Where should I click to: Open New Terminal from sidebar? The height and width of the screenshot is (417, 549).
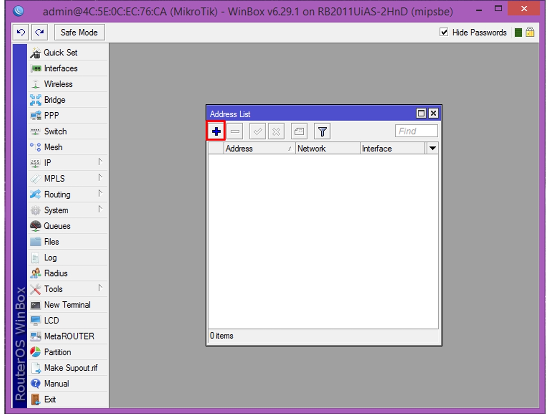pyautogui.click(x=68, y=305)
